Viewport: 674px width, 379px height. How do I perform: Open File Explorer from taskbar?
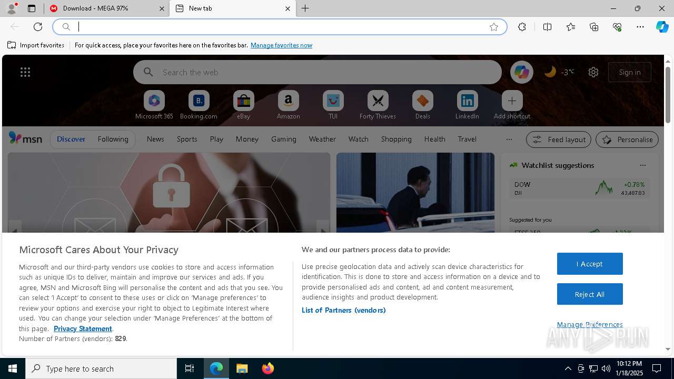(x=242, y=368)
